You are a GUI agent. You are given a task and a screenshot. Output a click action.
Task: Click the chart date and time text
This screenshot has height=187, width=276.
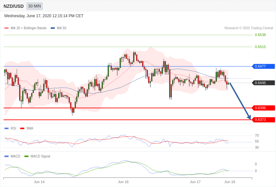click(44, 16)
